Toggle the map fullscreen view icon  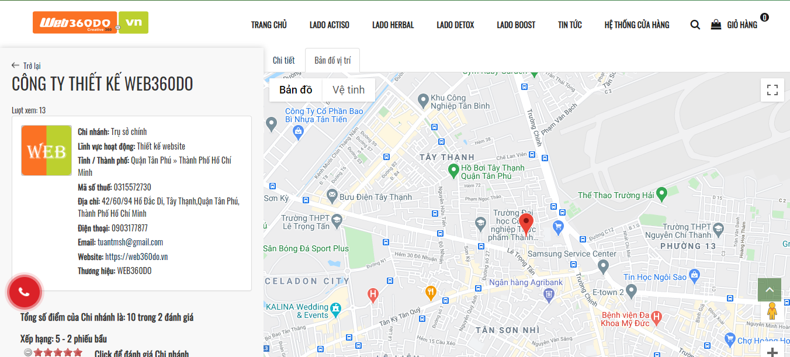coord(772,90)
